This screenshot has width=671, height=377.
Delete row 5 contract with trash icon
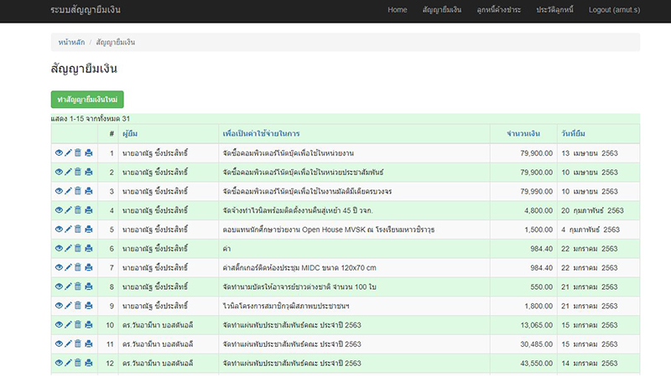tap(77, 229)
